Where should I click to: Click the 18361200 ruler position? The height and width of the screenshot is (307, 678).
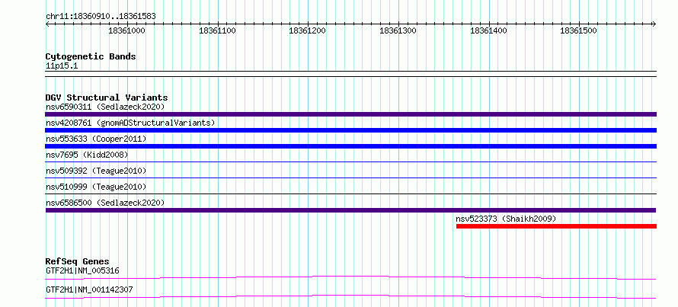click(308, 30)
